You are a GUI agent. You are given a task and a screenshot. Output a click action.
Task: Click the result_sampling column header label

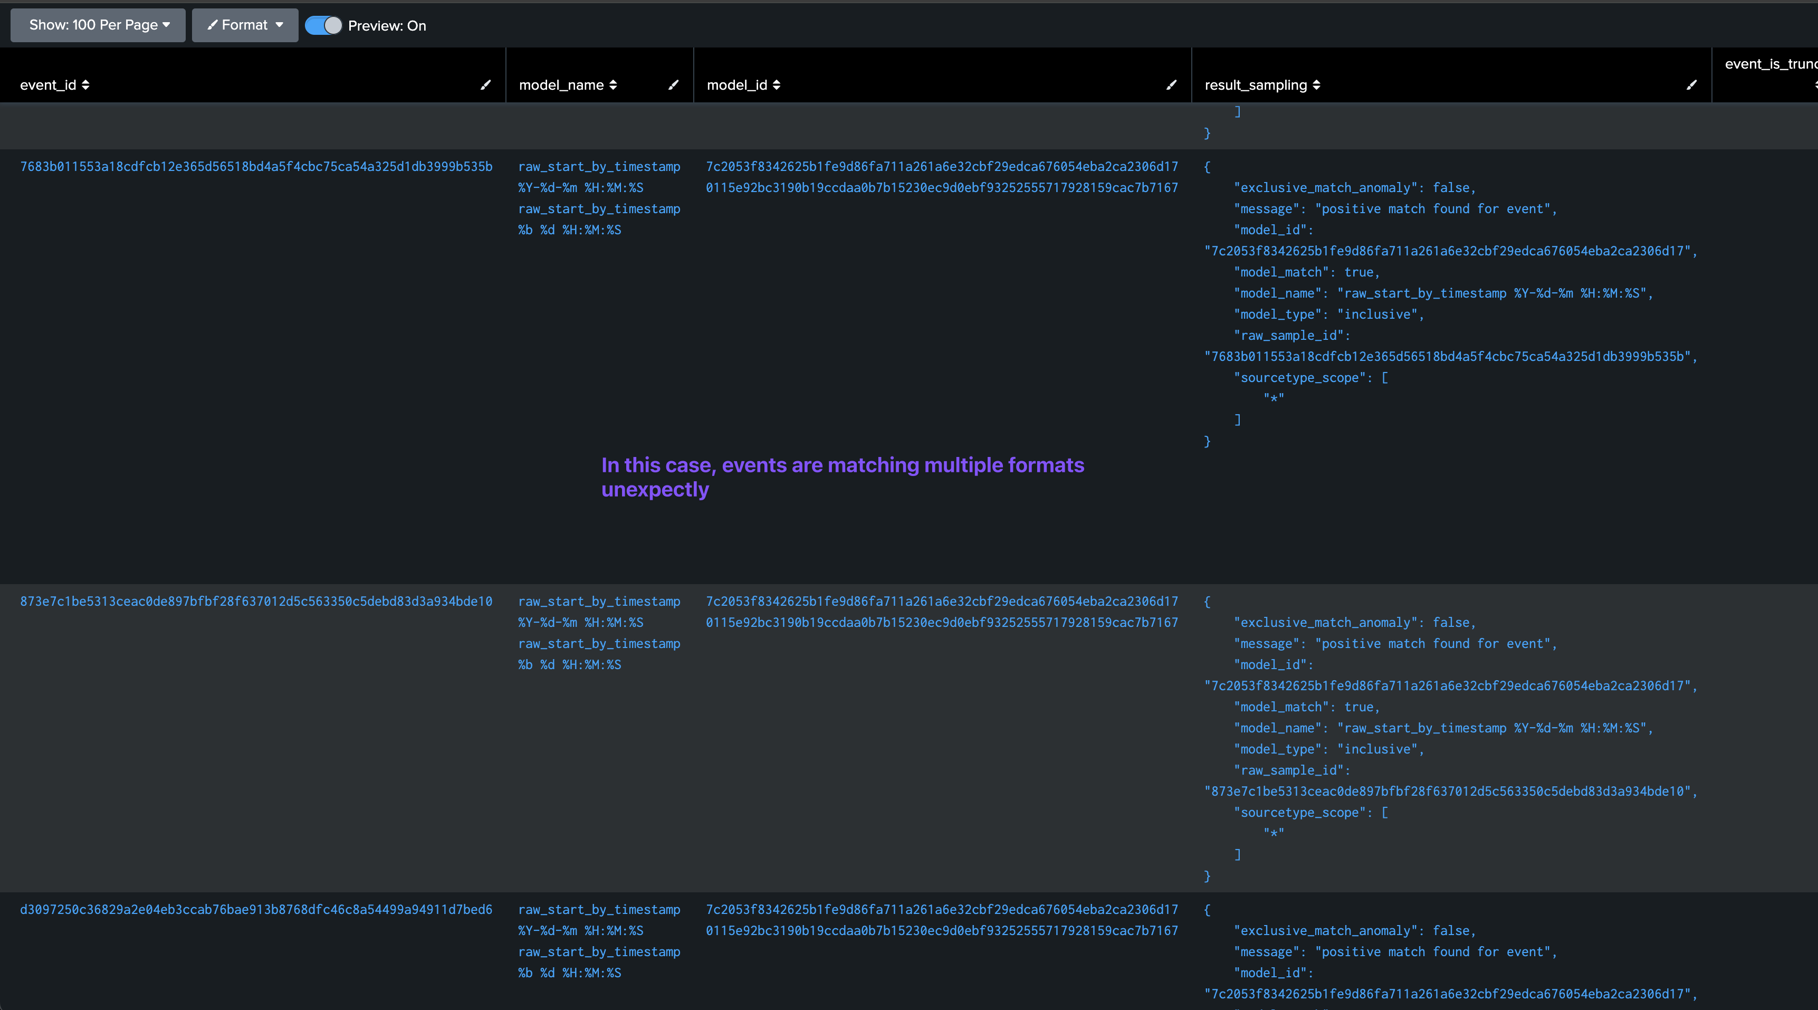pos(1256,85)
